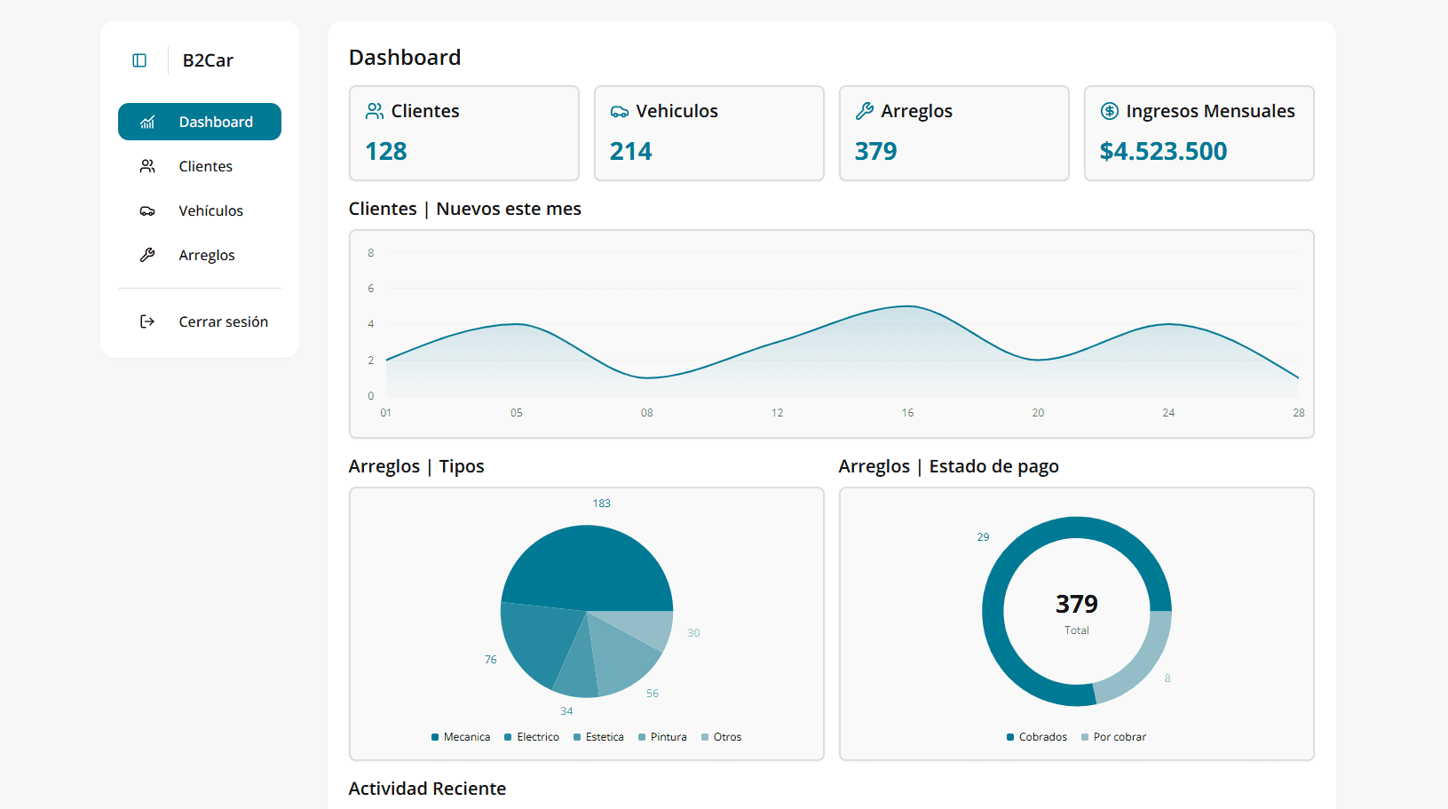Click the car icon on Vehiculos card
1448x809 pixels.
[619, 112]
